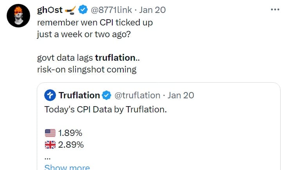Click Truflation's blue verified badge
The height and width of the screenshot is (170, 281).
107,95
